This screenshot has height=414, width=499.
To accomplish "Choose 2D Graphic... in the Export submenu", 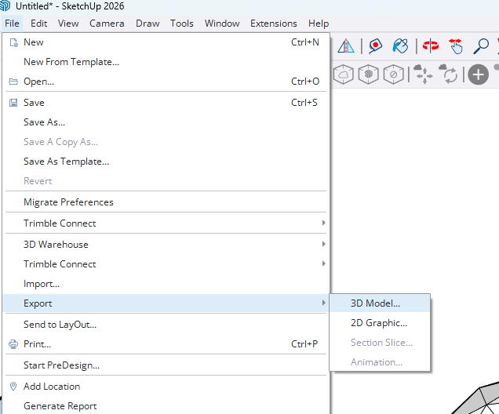I will point(380,323).
